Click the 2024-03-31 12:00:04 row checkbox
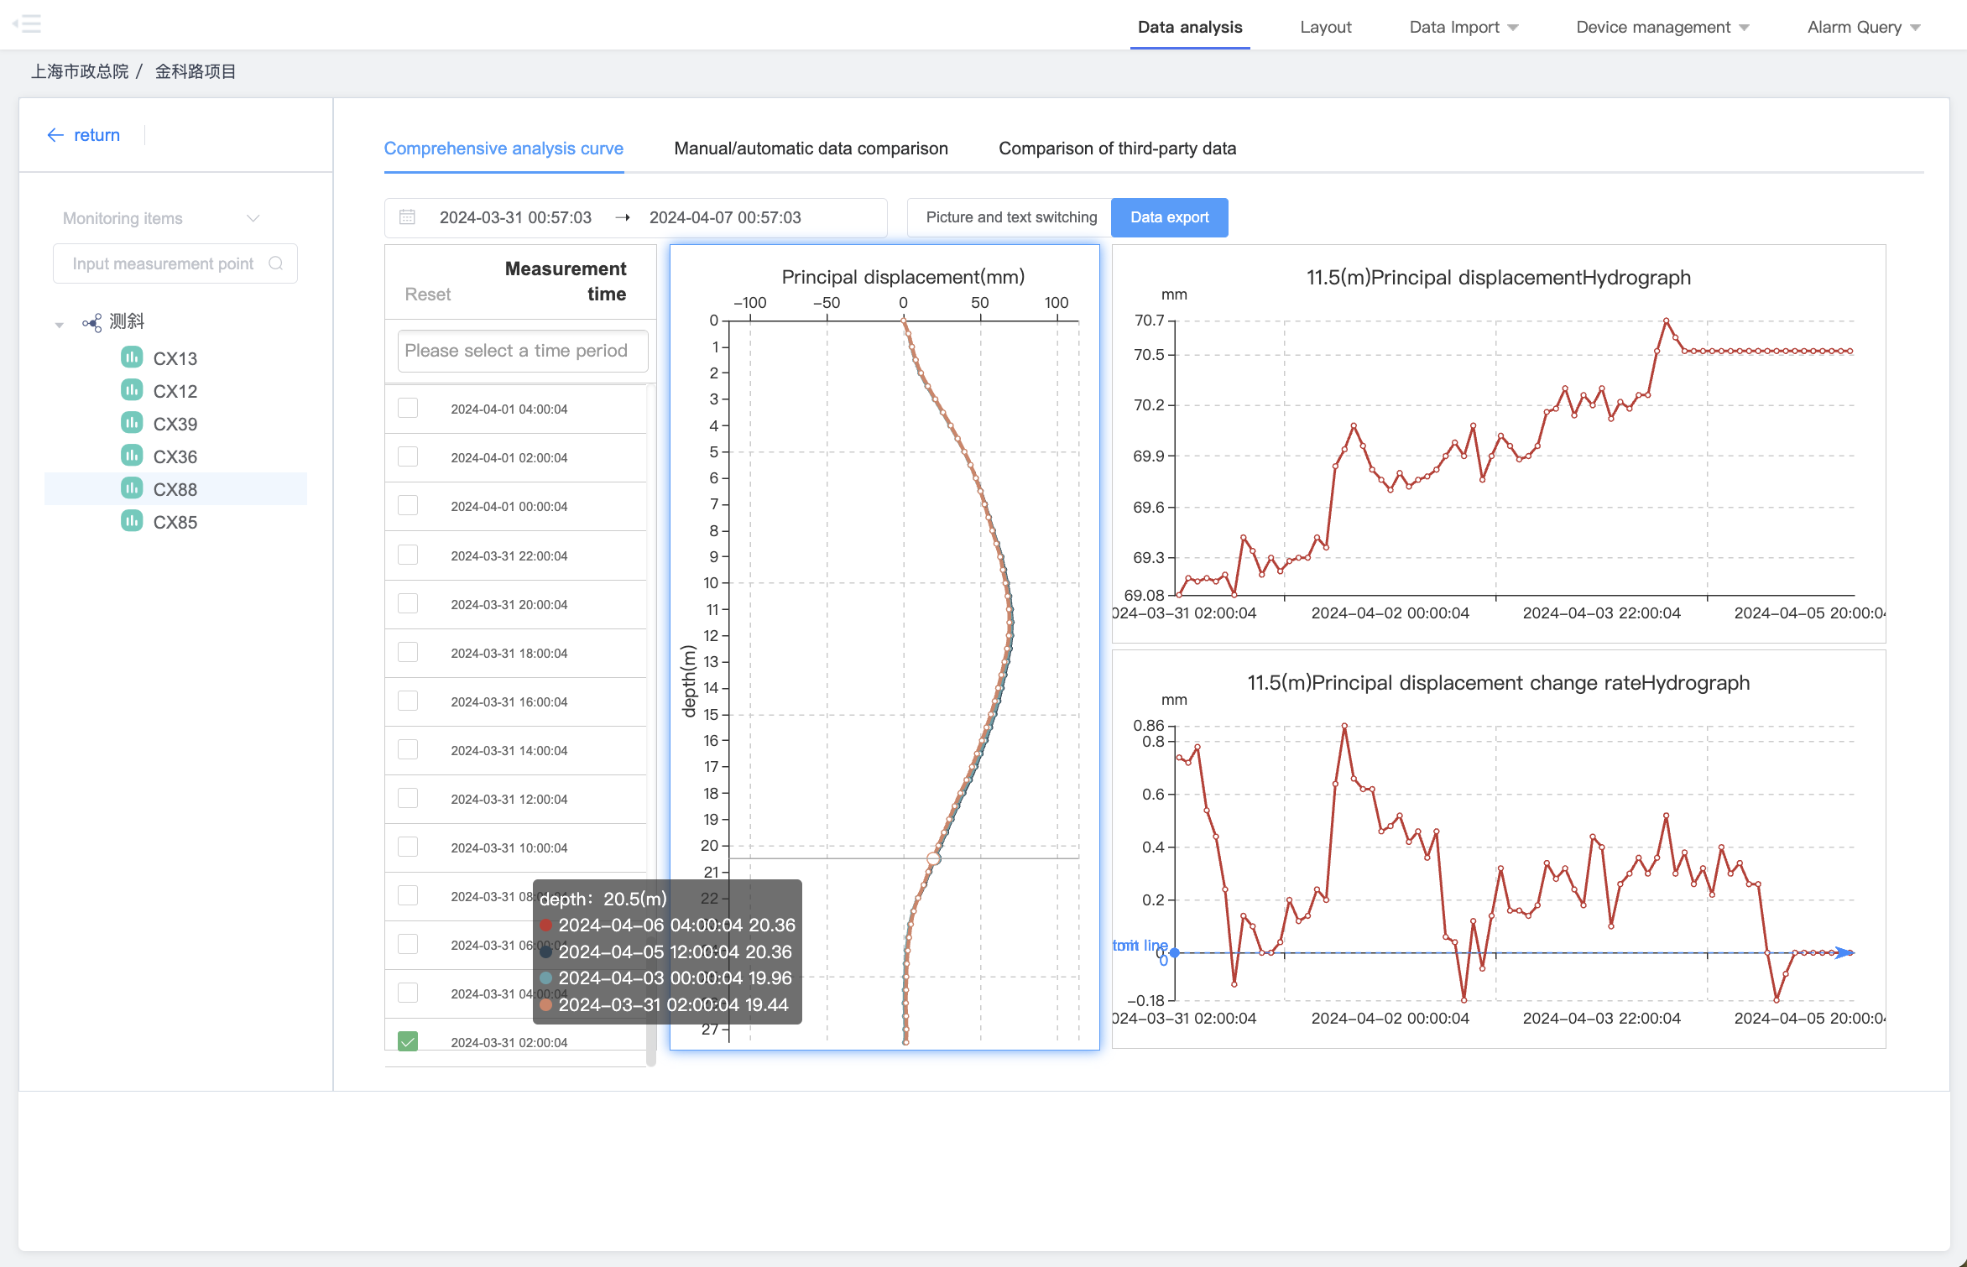 click(x=408, y=799)
